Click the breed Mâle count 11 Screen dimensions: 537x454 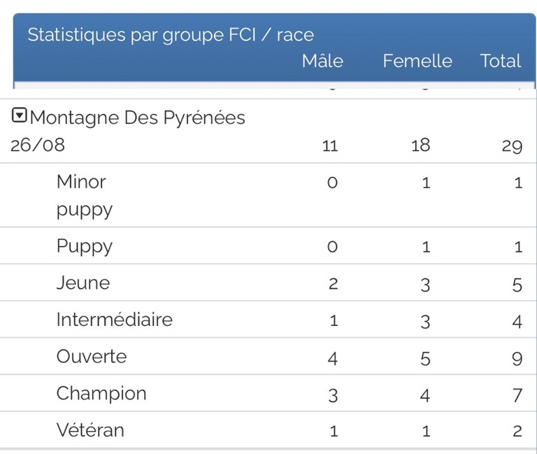point(330,146)
